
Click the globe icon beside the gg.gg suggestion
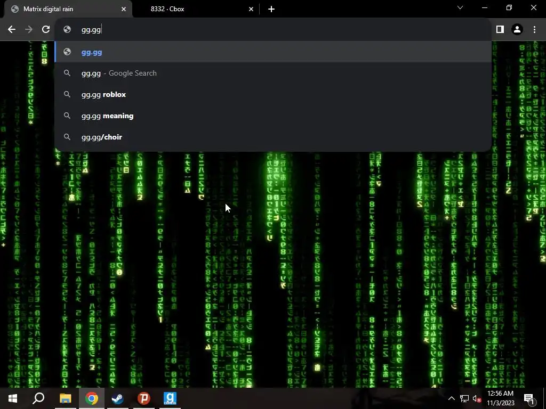[x=67, y=52]
